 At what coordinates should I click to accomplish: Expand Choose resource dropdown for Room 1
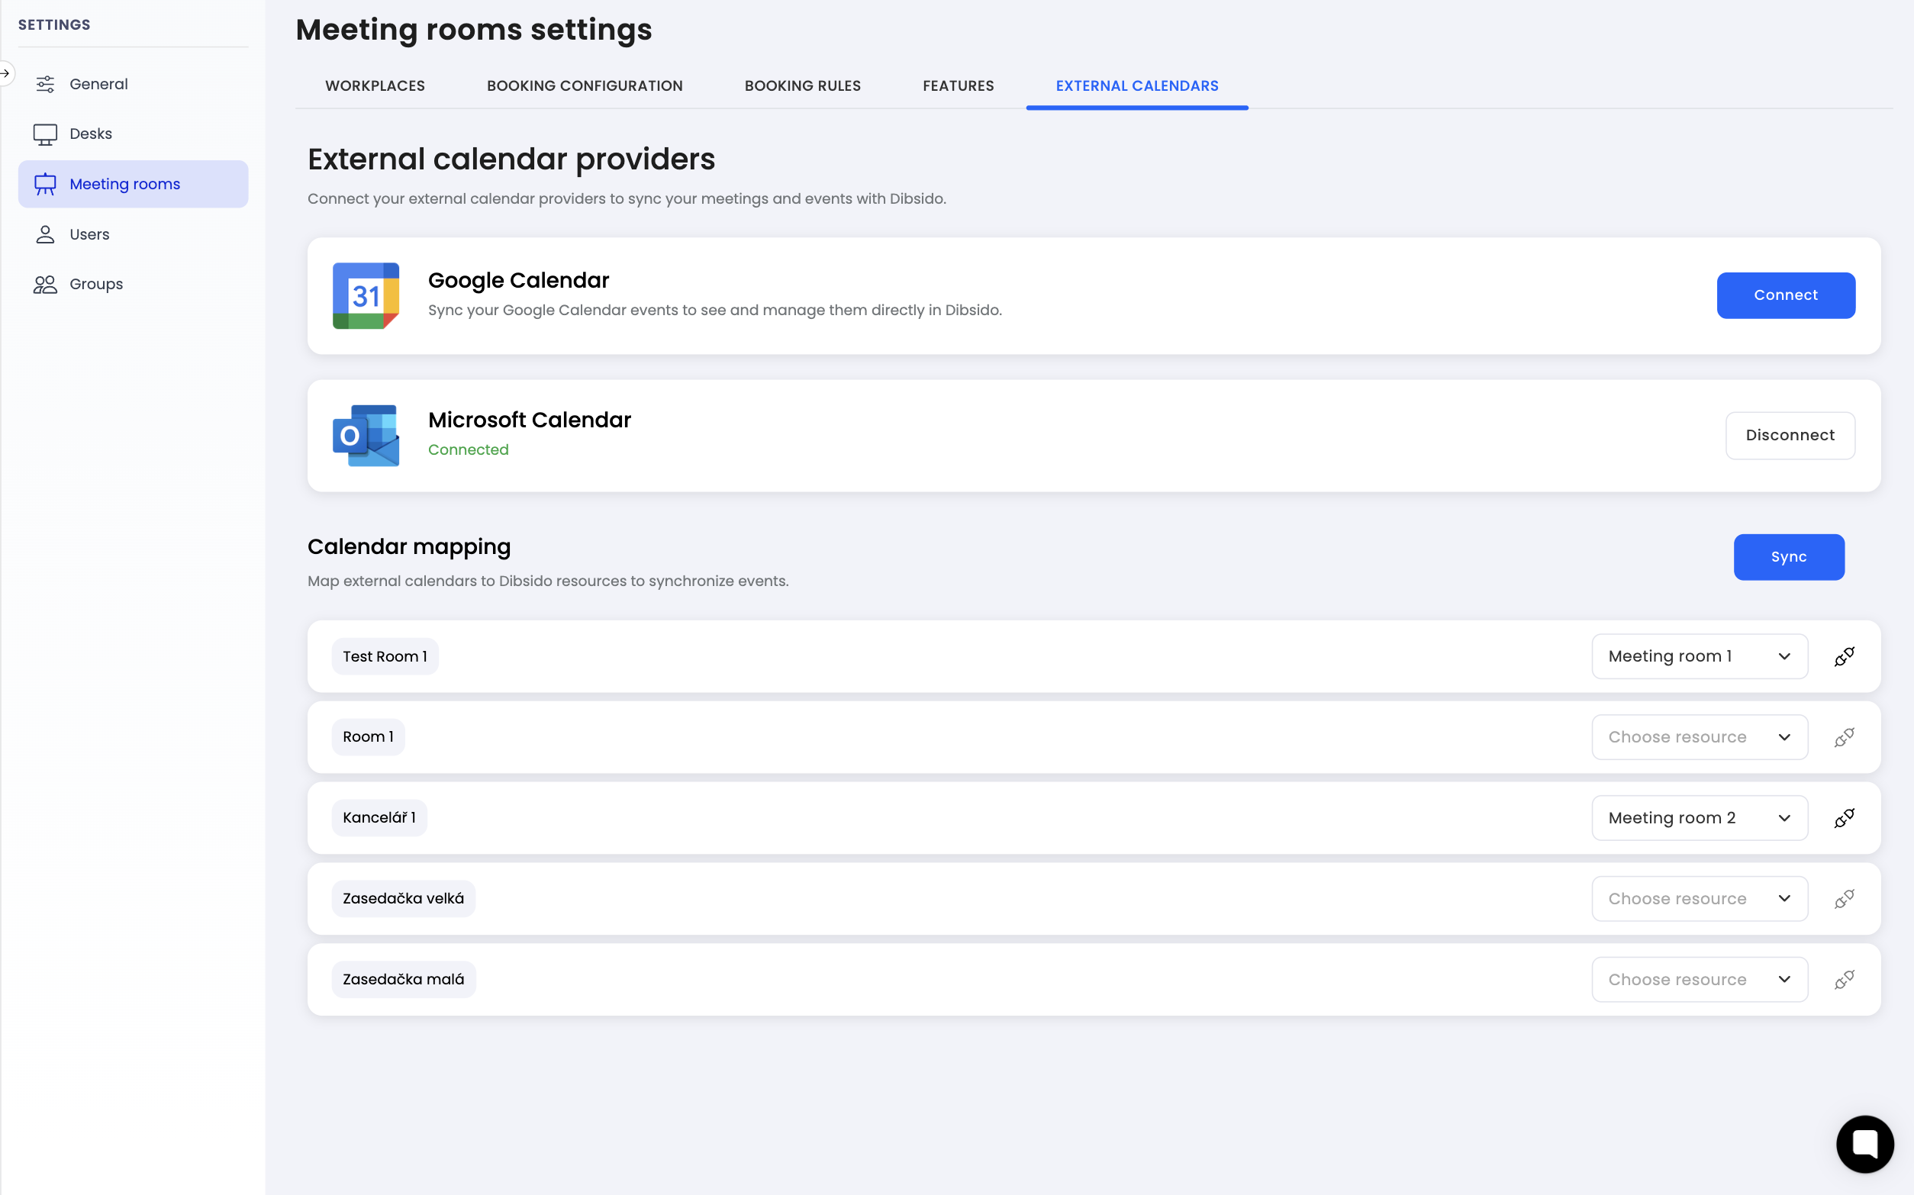pos(1699,736)
